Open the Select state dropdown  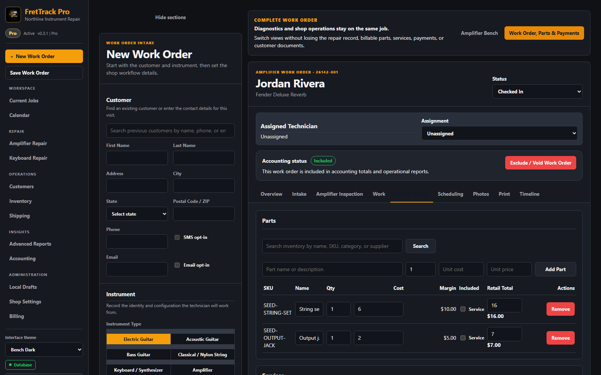(x=137, y=214)
